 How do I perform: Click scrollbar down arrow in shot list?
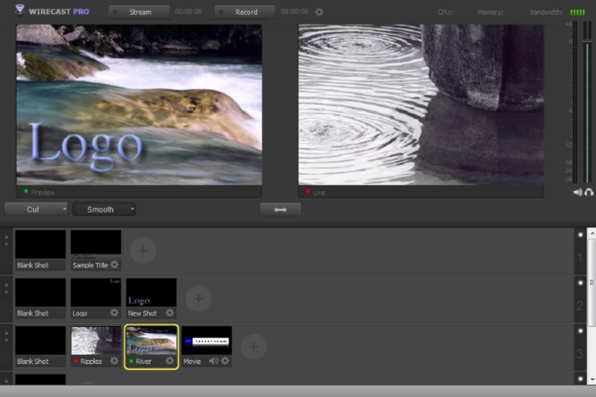tap(592, 379)
